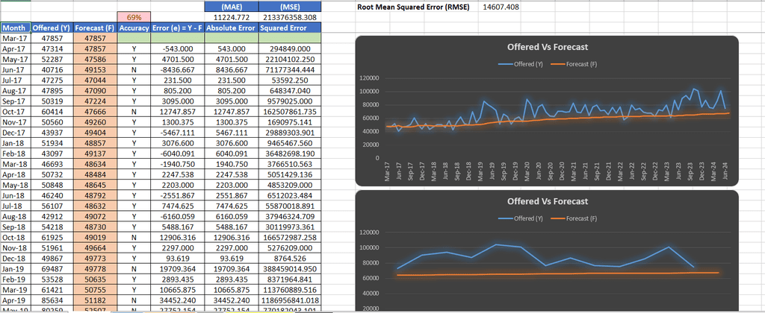
Task: Click the 69% accuracy cell
Action: pos(134,17)
